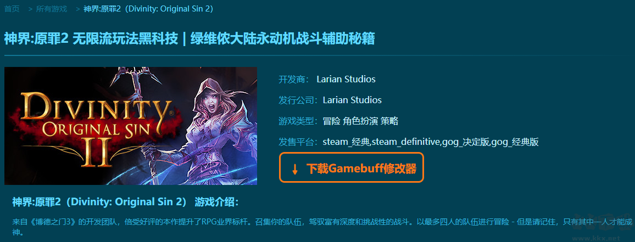Choose the steam_经典 platform
Image resolution: width=635 pixels, height=242 pixels.
tap(346, 142)
